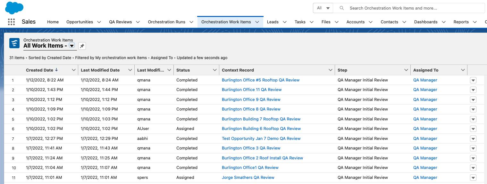
Task: Open Status column menu chevron
Action: (x=215, y=70)
